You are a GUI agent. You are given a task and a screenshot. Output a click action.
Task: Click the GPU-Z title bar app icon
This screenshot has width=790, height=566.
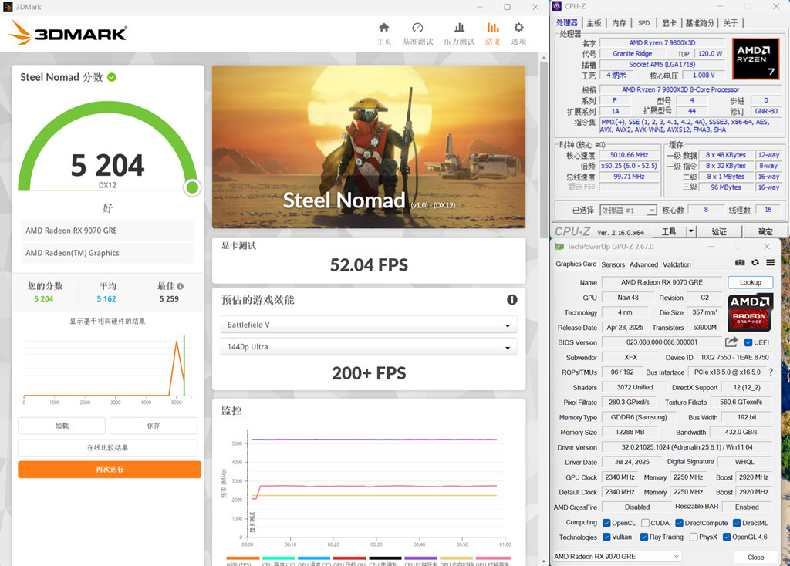(x=559, y=246)
